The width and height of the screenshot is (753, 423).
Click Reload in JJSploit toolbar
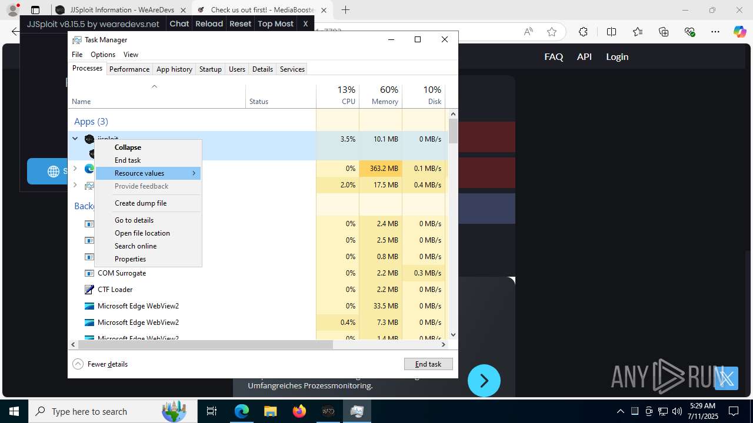click(x=209, y=23)
